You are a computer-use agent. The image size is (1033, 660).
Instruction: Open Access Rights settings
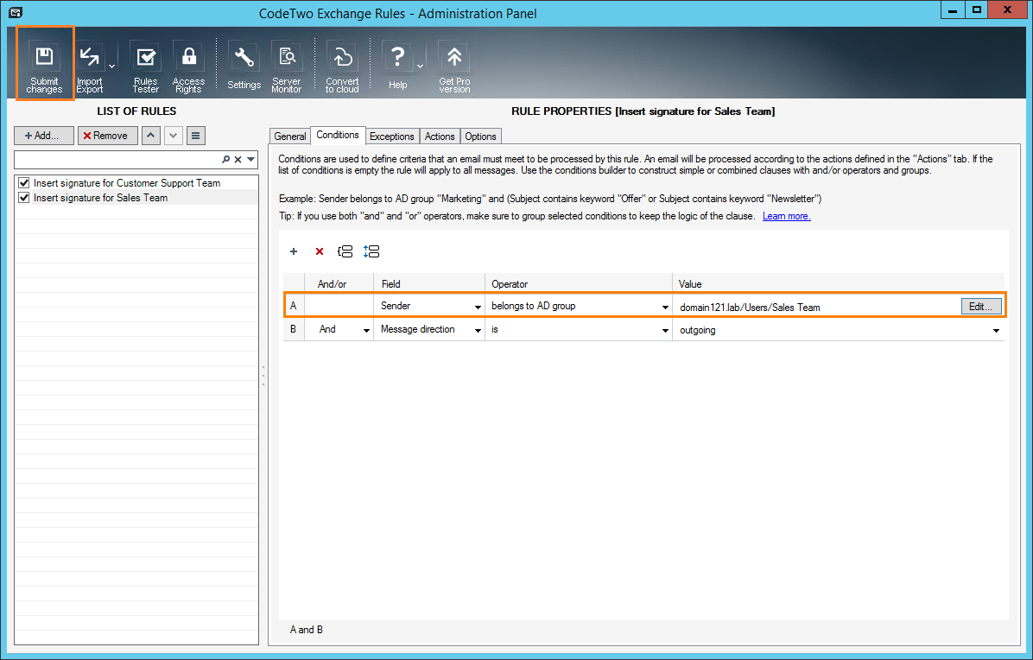(x=188, y=68)
